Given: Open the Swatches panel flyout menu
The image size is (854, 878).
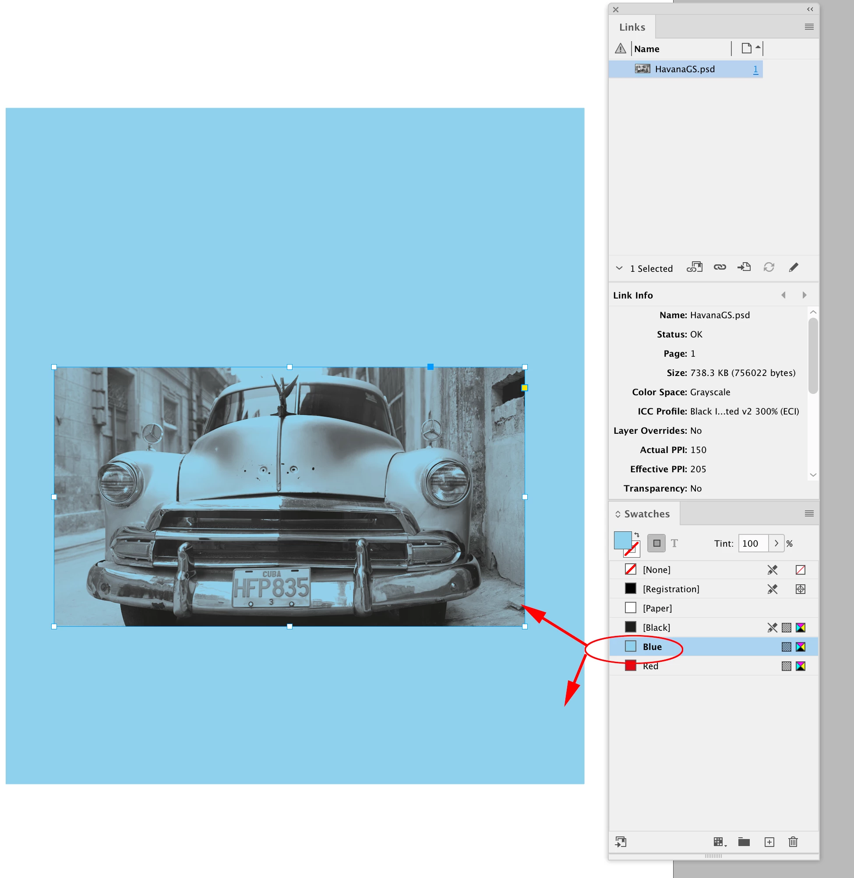Looking at the screenshot, I should pyautogui.click(x=809, y=513).
